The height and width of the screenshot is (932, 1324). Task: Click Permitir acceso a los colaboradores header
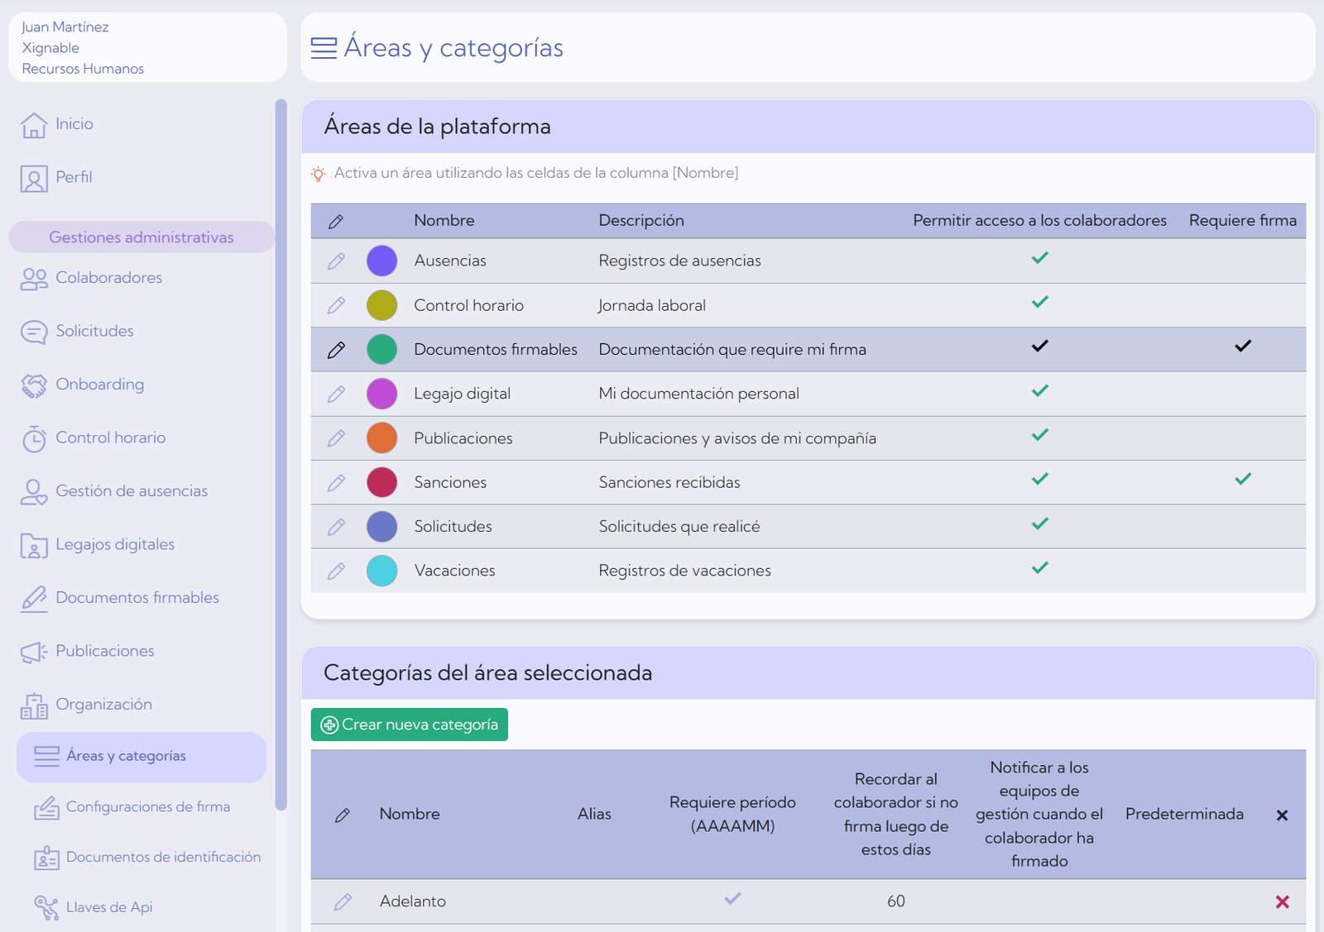point(1040,221)
